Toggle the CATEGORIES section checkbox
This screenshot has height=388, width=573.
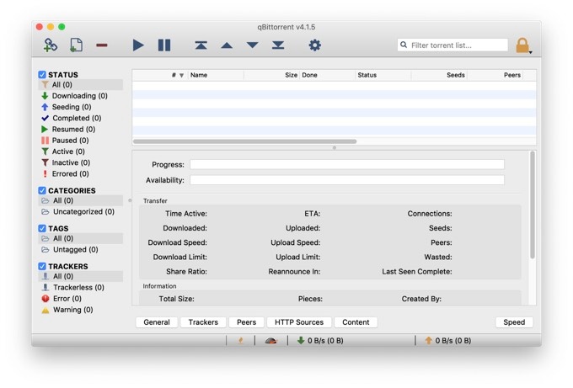[x=42, y=190]
